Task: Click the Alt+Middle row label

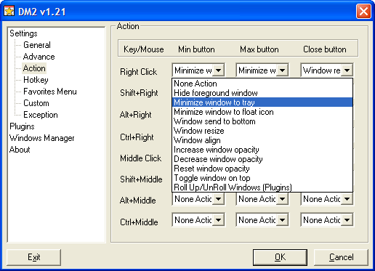Action: (x=138, y=201)
